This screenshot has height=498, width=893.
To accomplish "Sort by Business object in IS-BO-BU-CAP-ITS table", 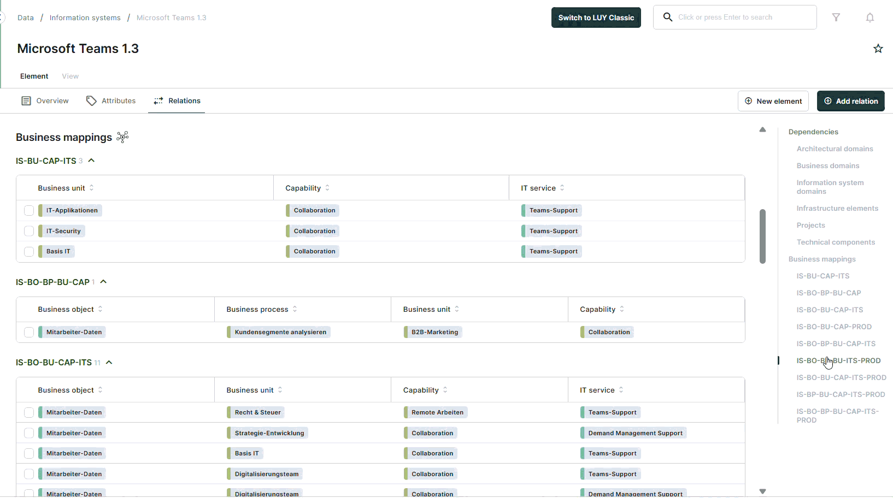I will (x=100, y=390).
